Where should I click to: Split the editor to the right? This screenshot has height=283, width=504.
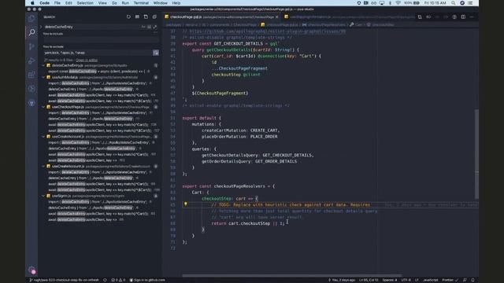click(x=463, y=17)
